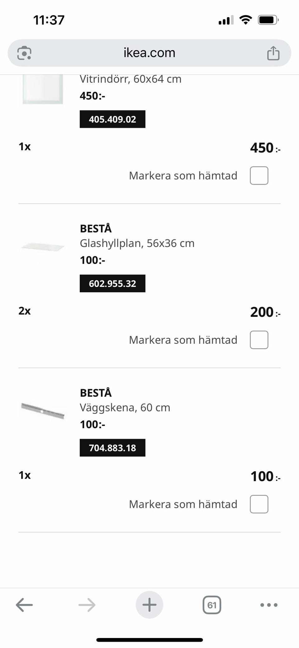Tap the Vitrindörr, 60x64 cm product name

(131, 79)
